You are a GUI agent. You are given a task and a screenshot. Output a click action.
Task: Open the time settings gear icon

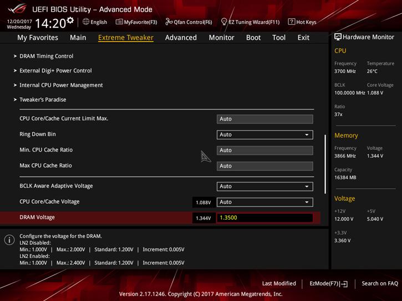[70, 20]
